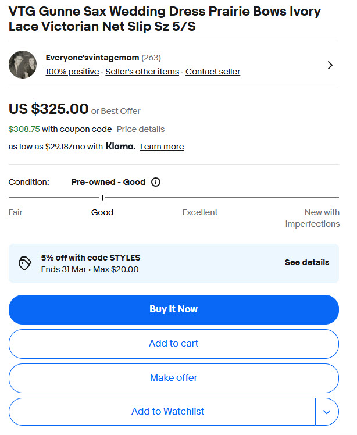The width and height of the screenshot is (357, 435).
Task: See details of STYLES coupon
Action: (x=306, y=262)
